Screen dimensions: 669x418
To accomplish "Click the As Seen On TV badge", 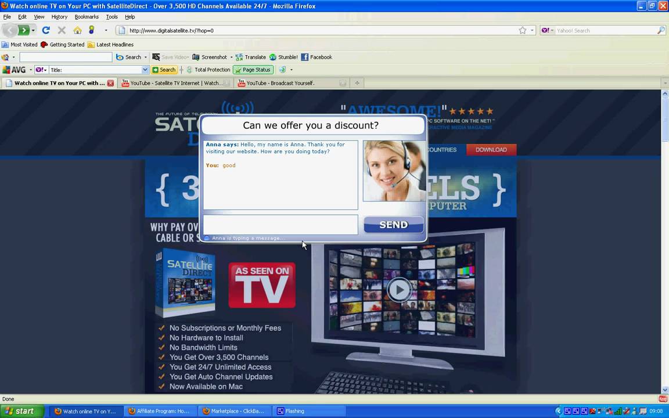I will pyautogui.click(x=262, y=285).
